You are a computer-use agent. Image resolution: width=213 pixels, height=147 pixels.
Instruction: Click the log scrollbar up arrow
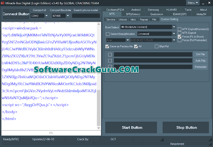99,24
